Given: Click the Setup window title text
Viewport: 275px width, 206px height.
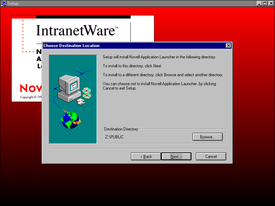Looking at the screenshot, I should tap(13, 3).
